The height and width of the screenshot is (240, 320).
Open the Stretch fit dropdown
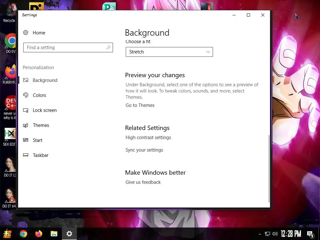click(169, 52)
